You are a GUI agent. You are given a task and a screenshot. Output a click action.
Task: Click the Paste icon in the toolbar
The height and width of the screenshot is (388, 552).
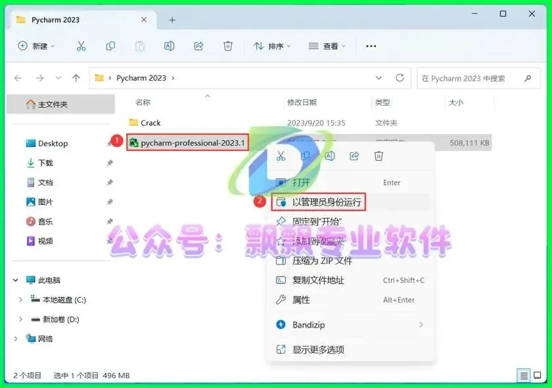pyautogui.click(x=140, y=46)
